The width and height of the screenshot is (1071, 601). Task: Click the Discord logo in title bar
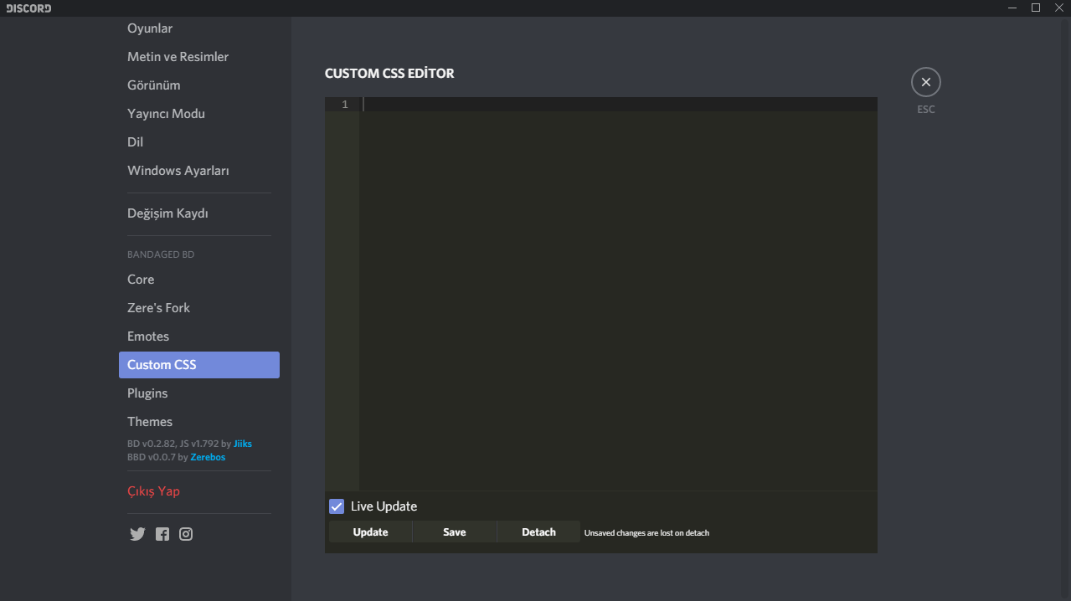click(28, 8)
